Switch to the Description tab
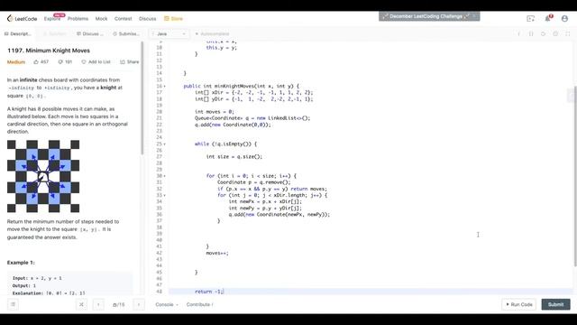 pos(18,33)
